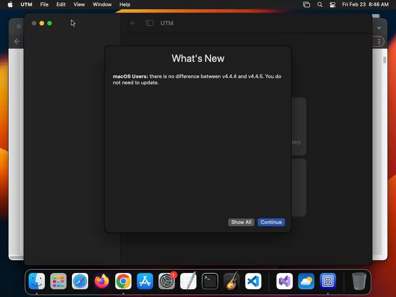Viewport: 396px width, 297px height.
Task: Open Visual Studio Code from the Dock
Action: [253, 281]
